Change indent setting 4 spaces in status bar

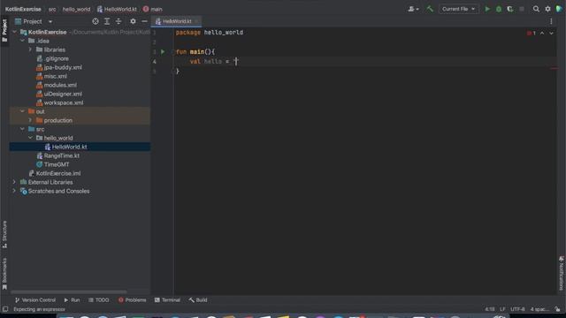click(539, 309)
